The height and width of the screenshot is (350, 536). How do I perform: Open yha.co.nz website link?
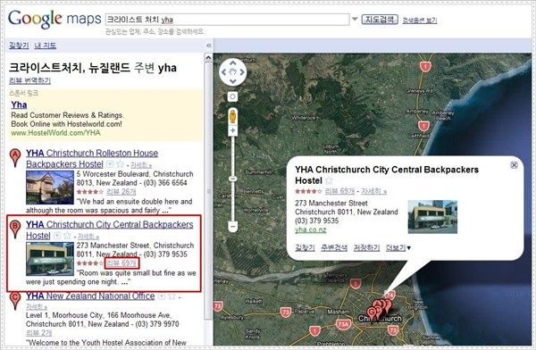tap(310, 229)
